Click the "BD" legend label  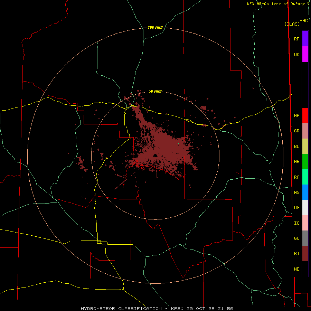pyautogui.click(x=296, y=147)
